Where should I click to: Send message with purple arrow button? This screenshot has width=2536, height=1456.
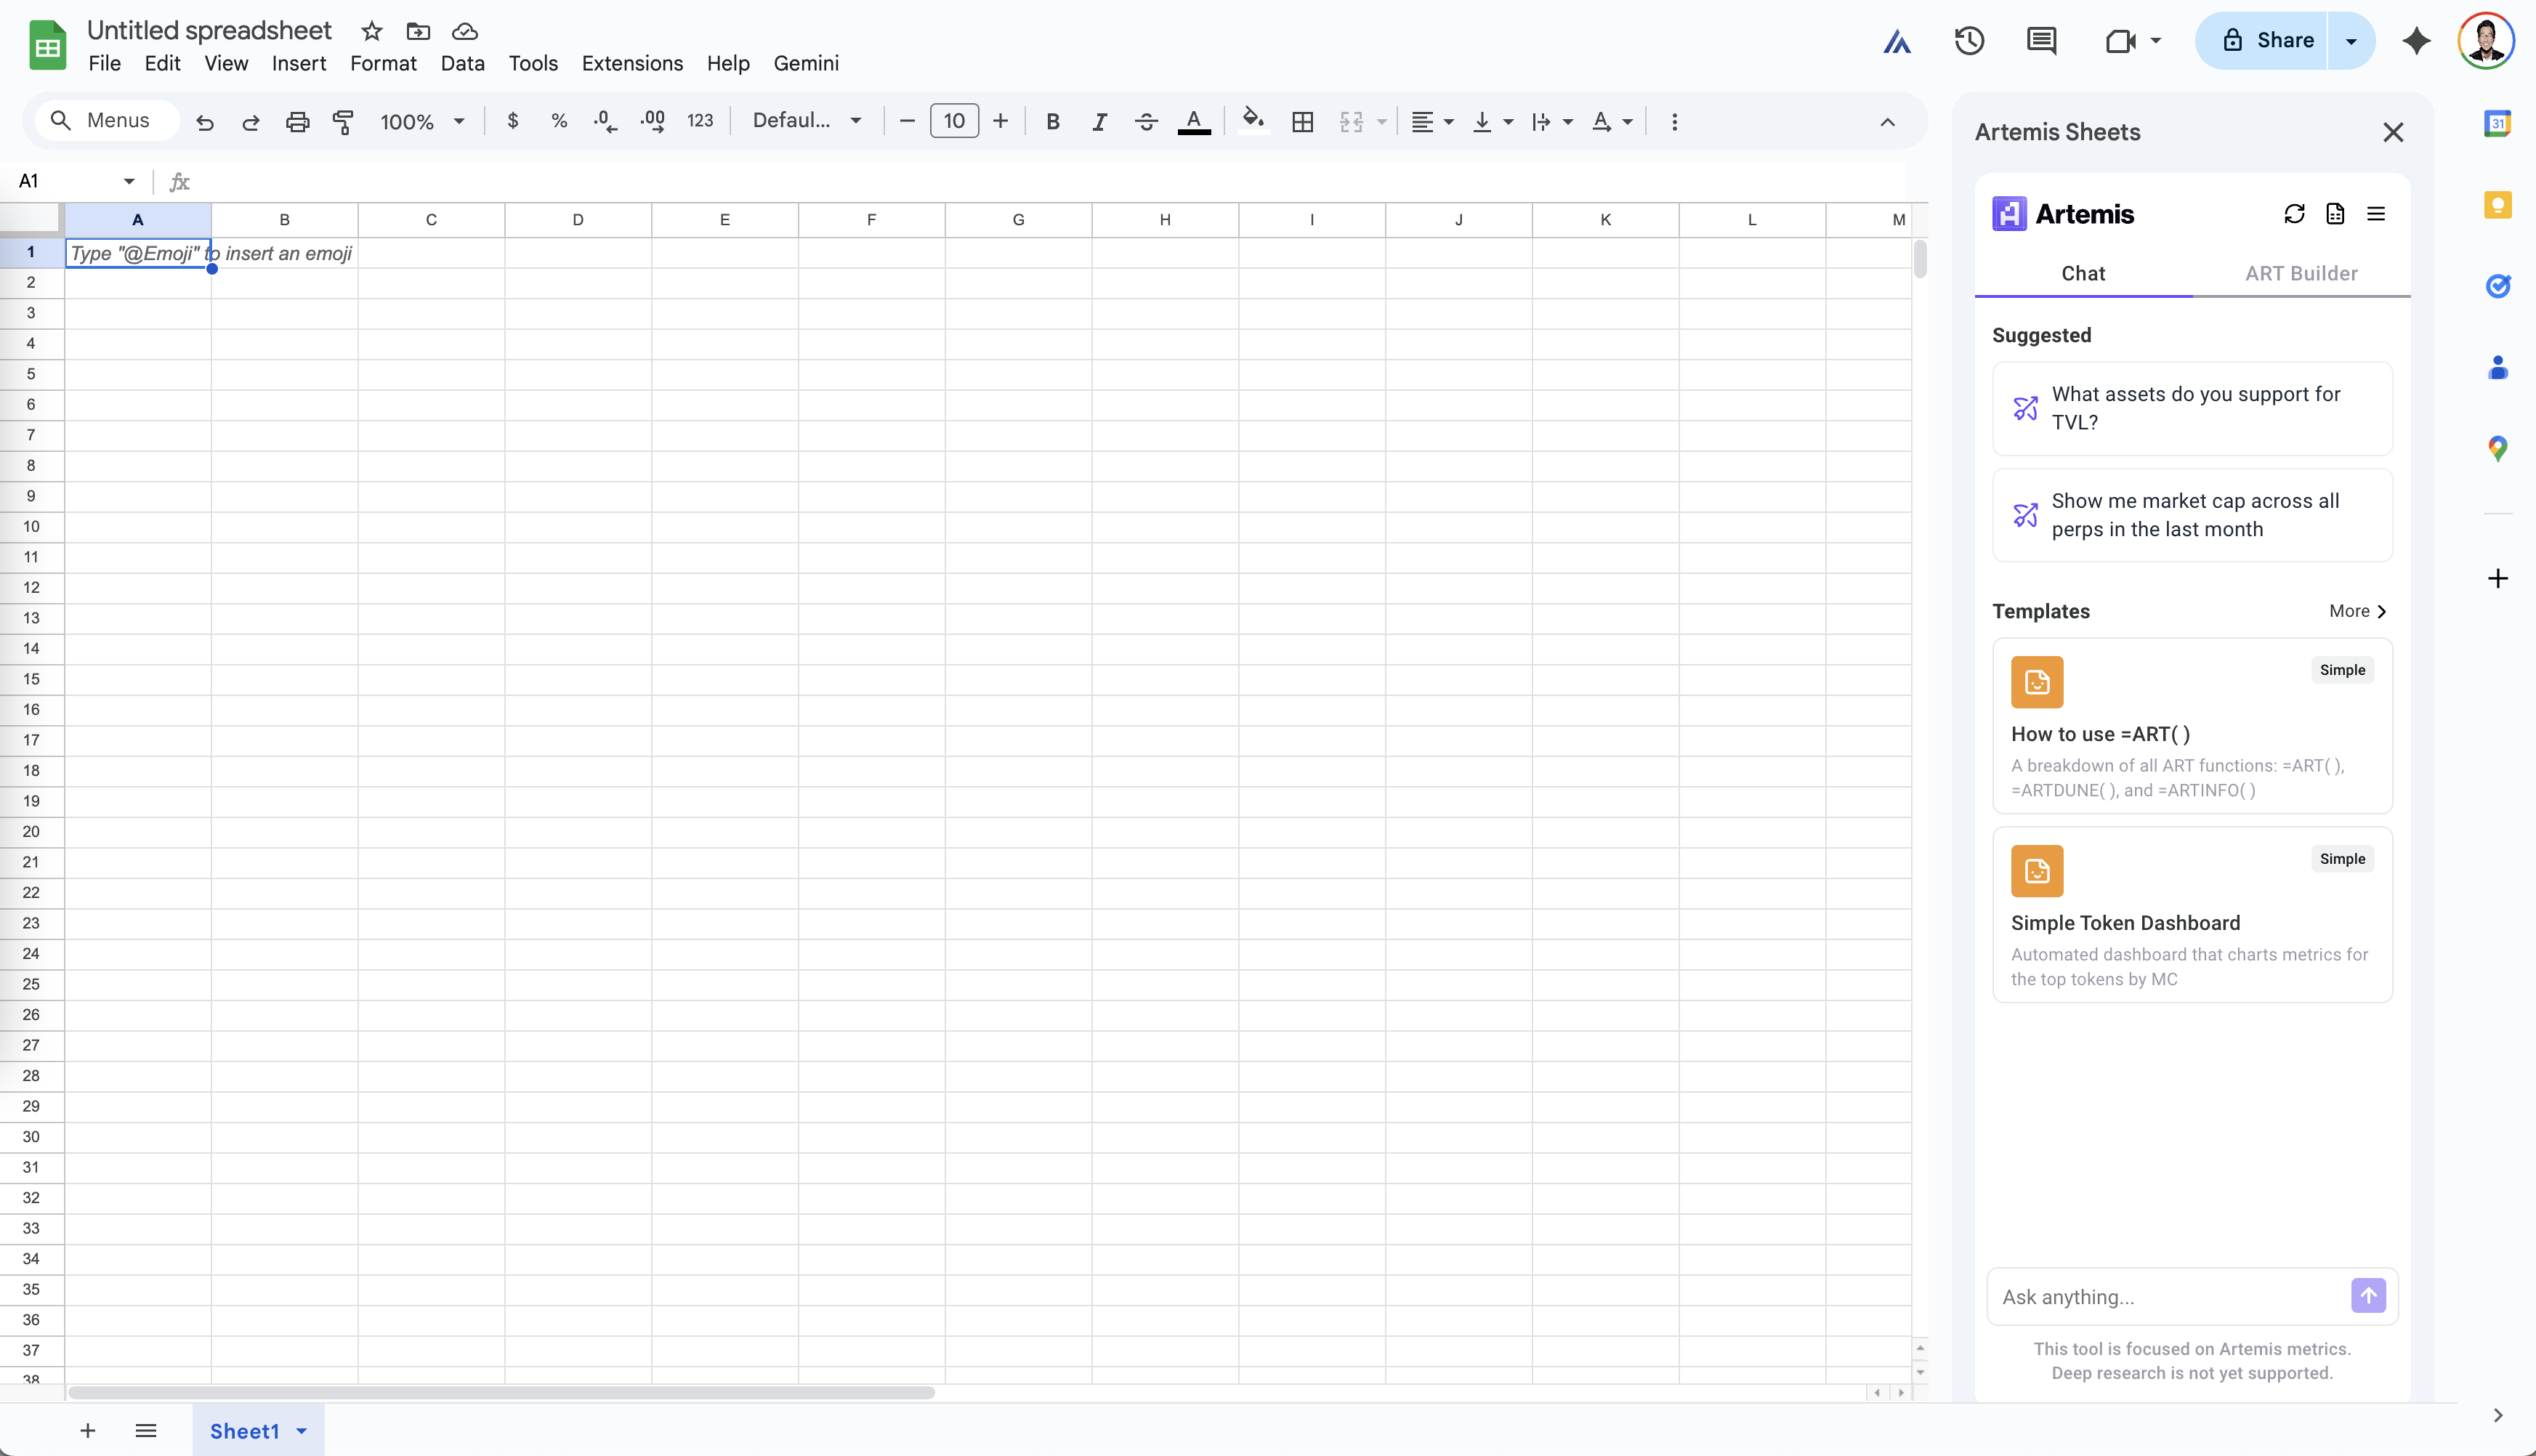[x=2367, y=1296]
